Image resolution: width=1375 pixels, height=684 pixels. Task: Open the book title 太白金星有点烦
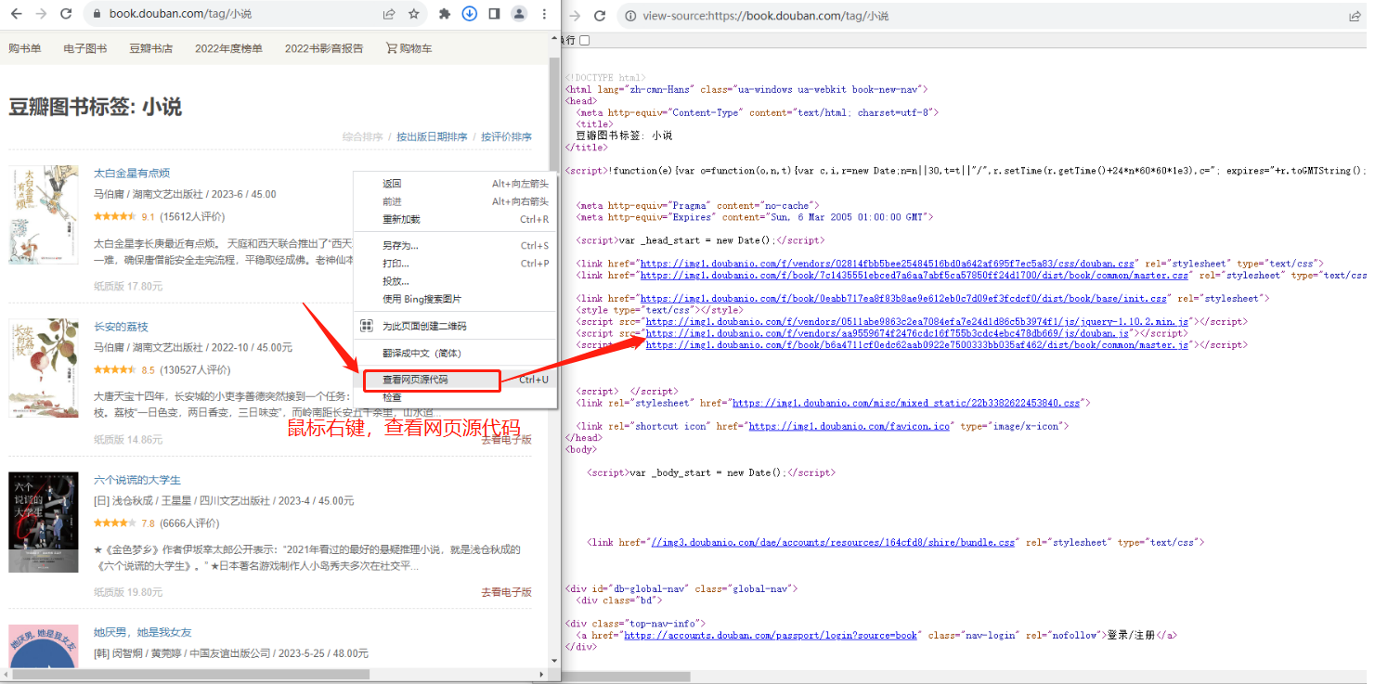132,173
